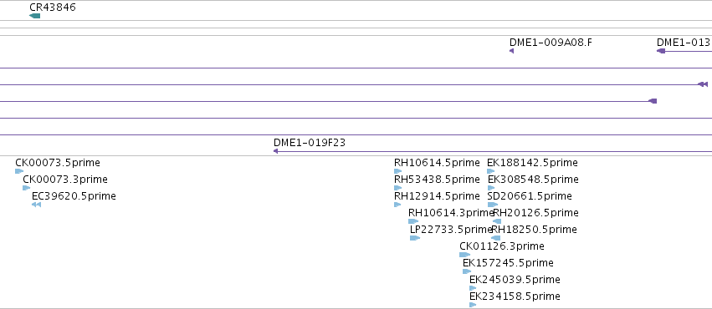
Task: Select the CK00073.5prime blue arrow glyph
Action: 19,171
